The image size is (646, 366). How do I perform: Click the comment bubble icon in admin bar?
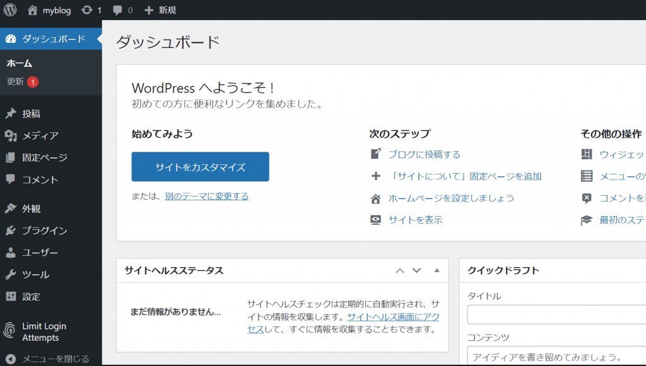tap(117, 9)
